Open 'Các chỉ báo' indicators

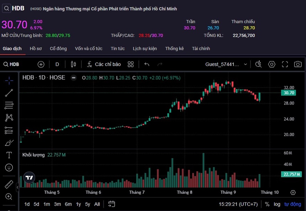(104, 64)
